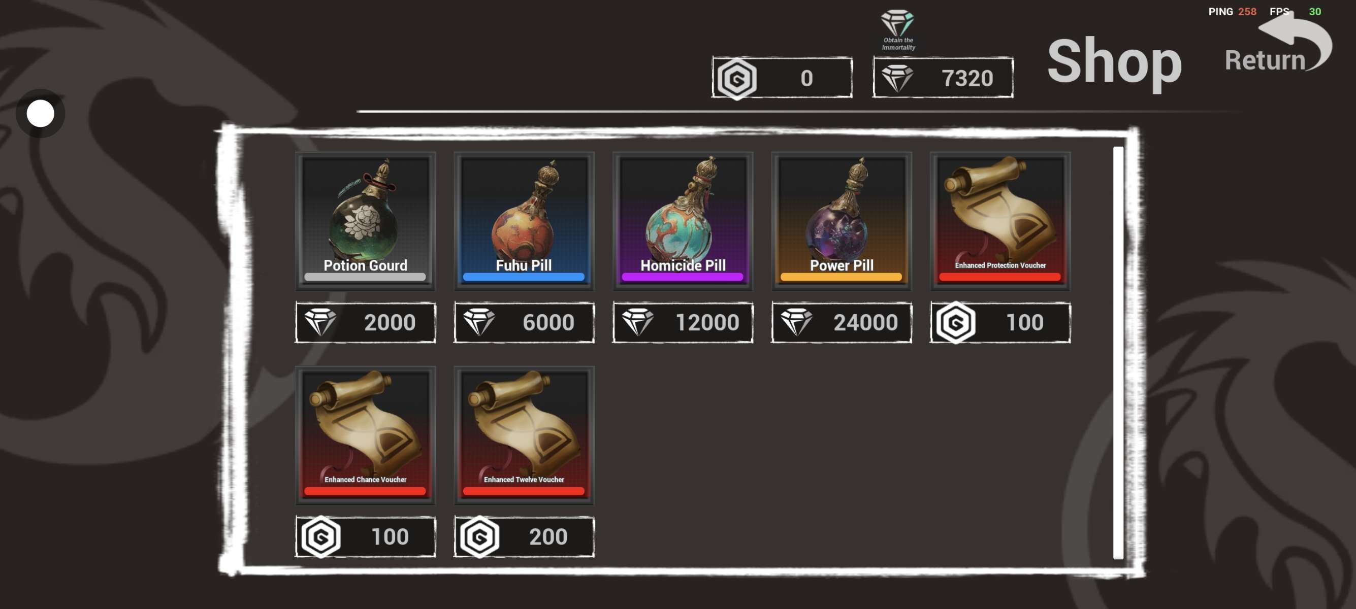This screenshot has width=1356, height=609.
Task: Select the Homicide Pill item
Action: 683,221
